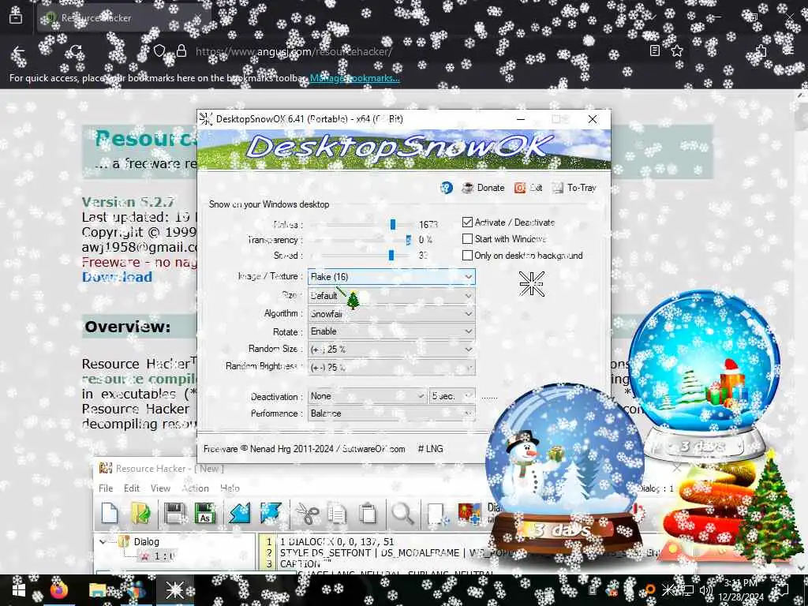Open Rotate dropdown set to Enable
Image resolution: width=808 pixels, height=606 pixels.
pos(391,331)
